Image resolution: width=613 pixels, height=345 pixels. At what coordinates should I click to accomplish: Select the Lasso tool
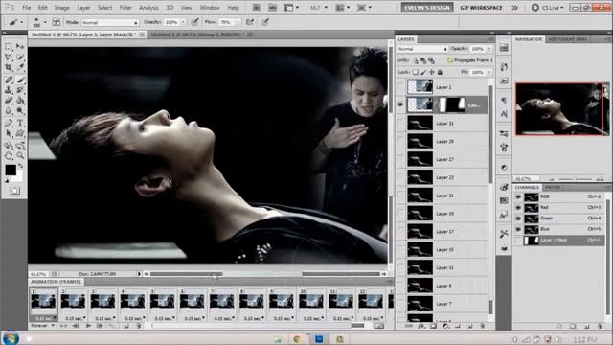pos(9,57)
